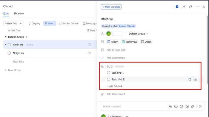209x117 pixels.
Task: Open task in new window icon
Action: click(190, 7)
